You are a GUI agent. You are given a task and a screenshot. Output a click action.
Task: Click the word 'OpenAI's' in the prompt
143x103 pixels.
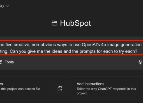(x=91, y=45)
